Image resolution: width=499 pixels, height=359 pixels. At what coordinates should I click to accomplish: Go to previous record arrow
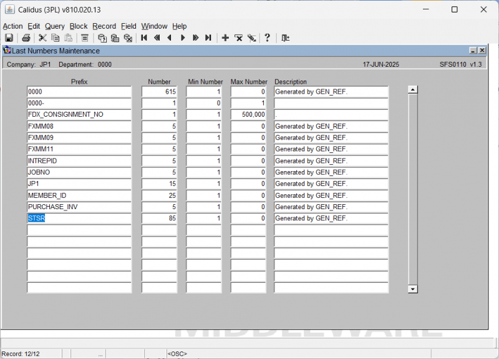pyautogui.click(x=170, y=38)
